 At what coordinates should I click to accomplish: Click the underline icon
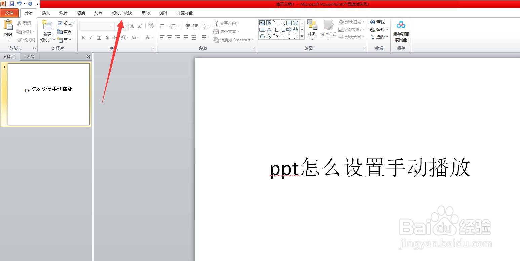98,38
